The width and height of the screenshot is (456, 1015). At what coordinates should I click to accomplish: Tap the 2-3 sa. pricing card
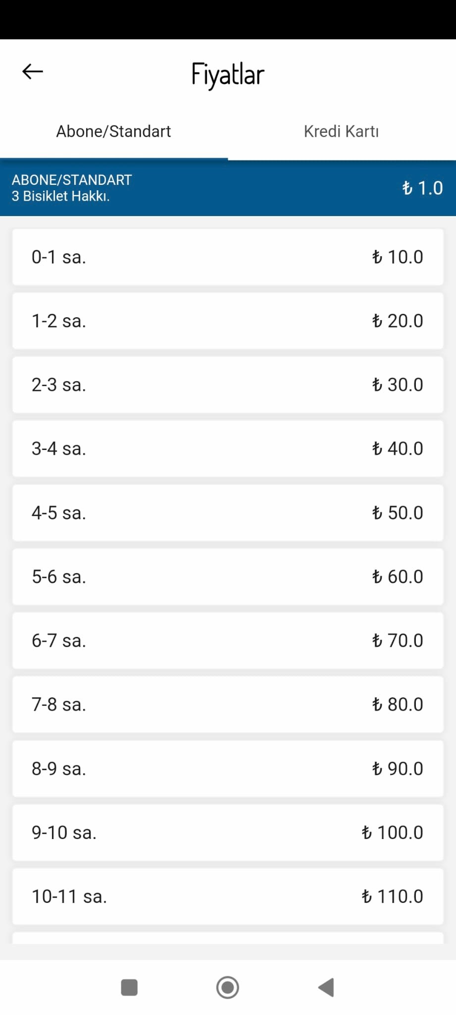228,385
